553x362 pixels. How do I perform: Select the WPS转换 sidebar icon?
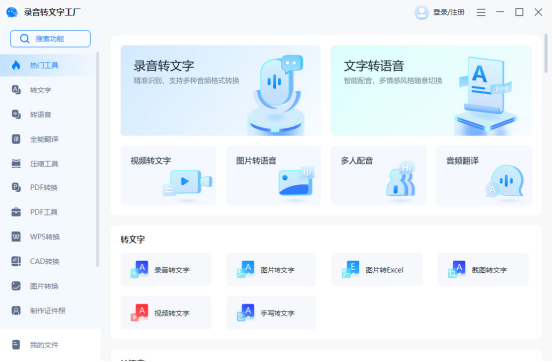pyautogui.click(x=16, y=237)
